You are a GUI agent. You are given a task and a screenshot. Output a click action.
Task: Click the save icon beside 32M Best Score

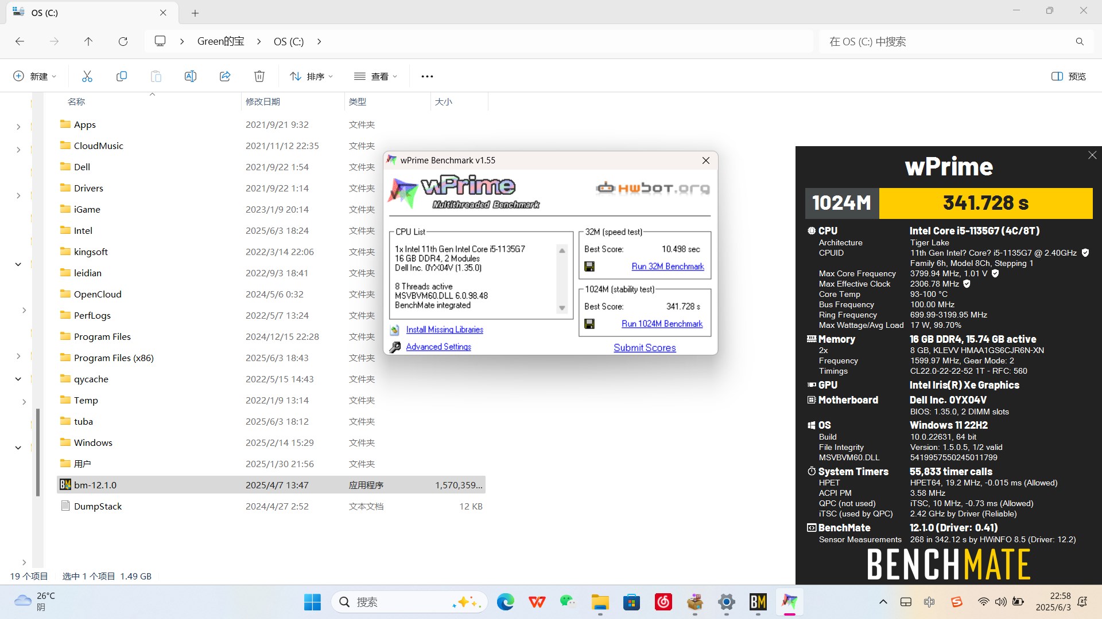pyautogui.click(x=589, y=267)
